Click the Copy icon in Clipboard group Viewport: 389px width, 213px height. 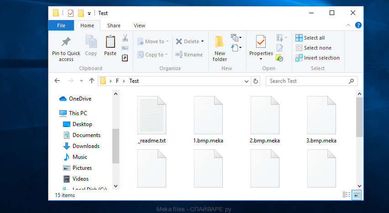pyautogui.click(x=91, y=41)
